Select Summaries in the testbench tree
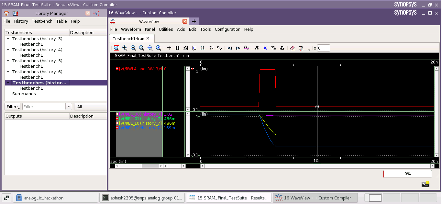 click(x=24, y=94)
